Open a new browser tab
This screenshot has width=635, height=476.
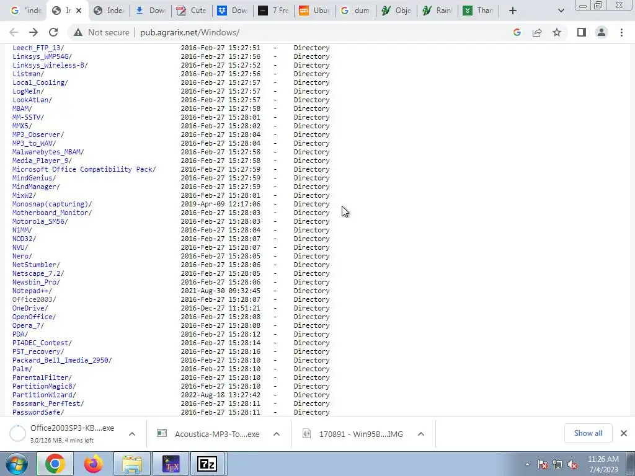(x=513, y=11)
